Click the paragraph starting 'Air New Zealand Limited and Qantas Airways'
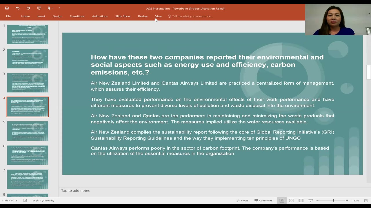The height and width of the screenshot is (208, 371). click(x=212, y=86)
